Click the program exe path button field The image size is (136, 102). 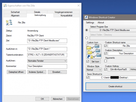pos(113,30)
